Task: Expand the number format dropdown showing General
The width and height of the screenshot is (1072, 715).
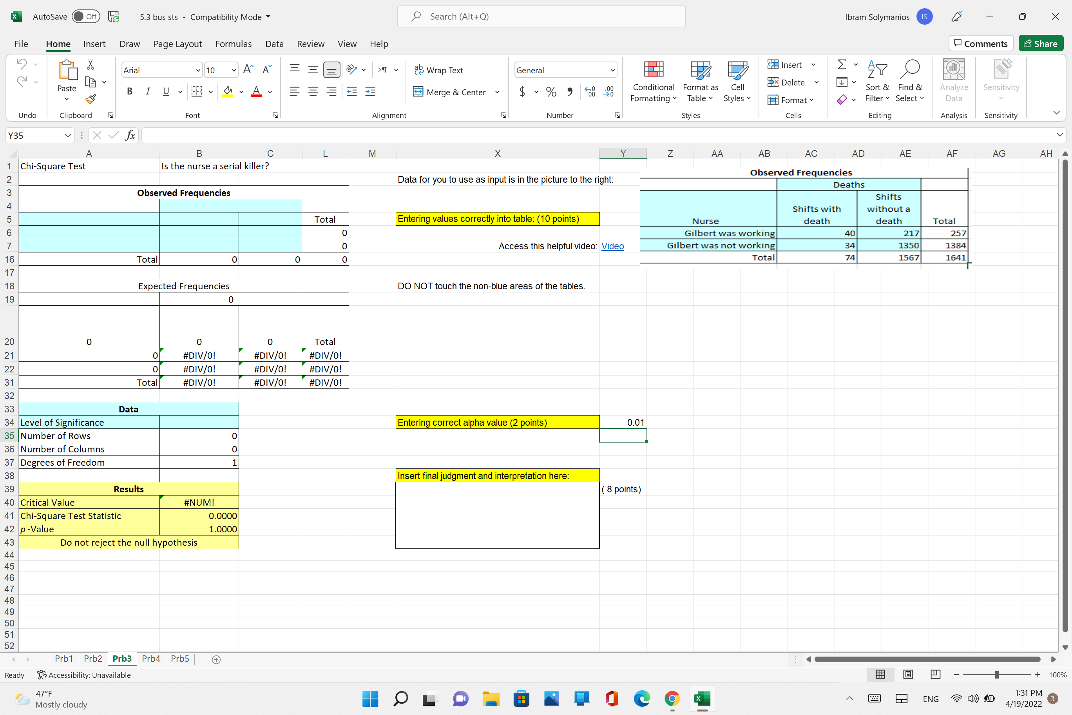Action: 612,70
